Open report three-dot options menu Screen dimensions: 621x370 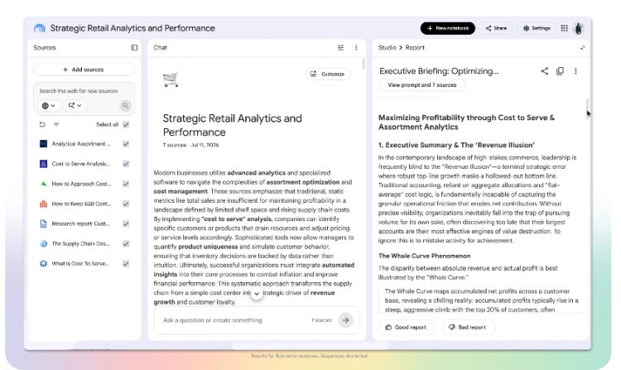coord(575,71)
